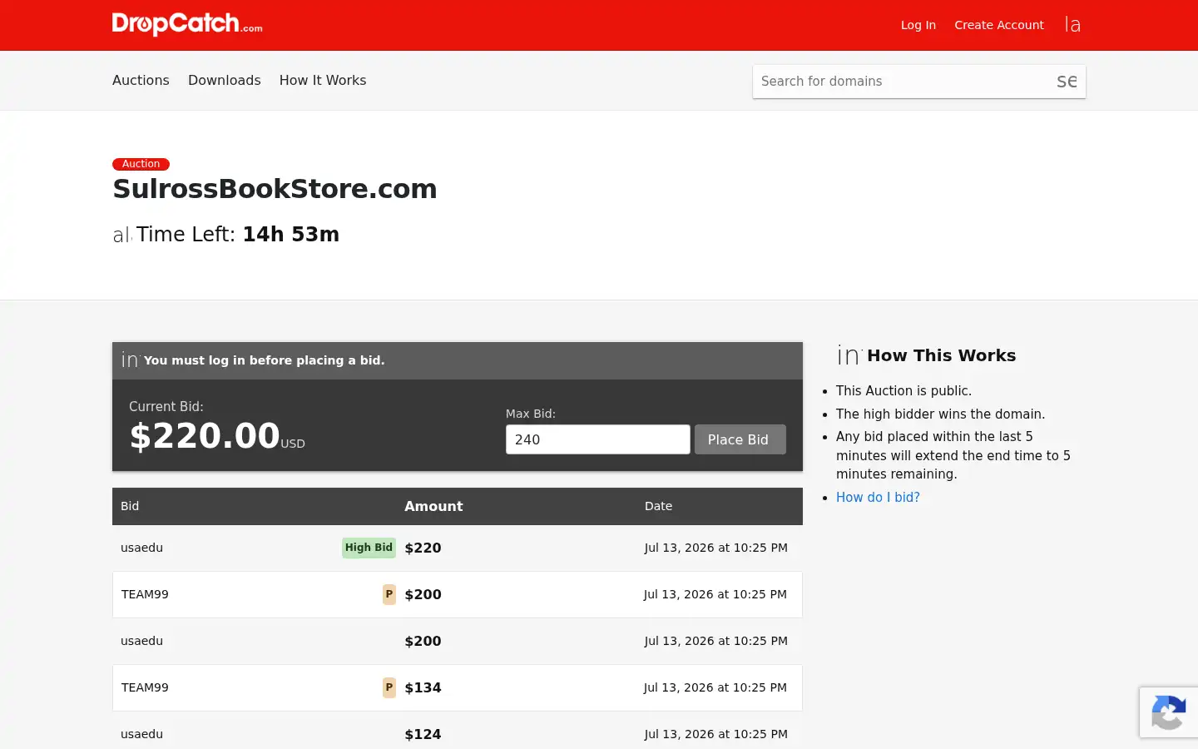Click the red Auction badge
Viewport: 1198px width, 749px height.
[141, 164]
